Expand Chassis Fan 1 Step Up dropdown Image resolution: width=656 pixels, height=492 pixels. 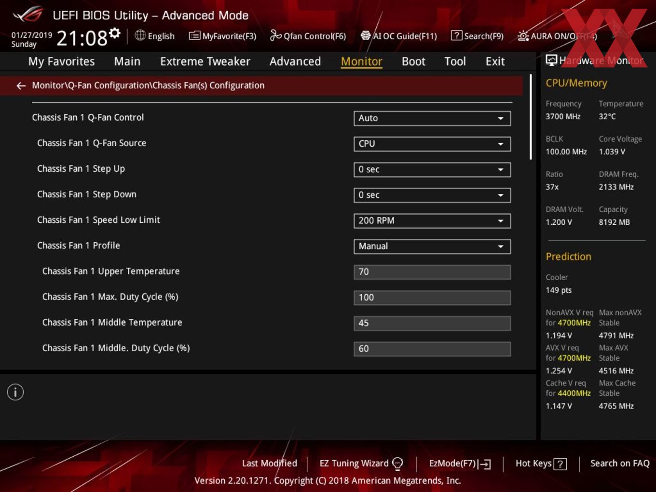(x=432, y=169)
